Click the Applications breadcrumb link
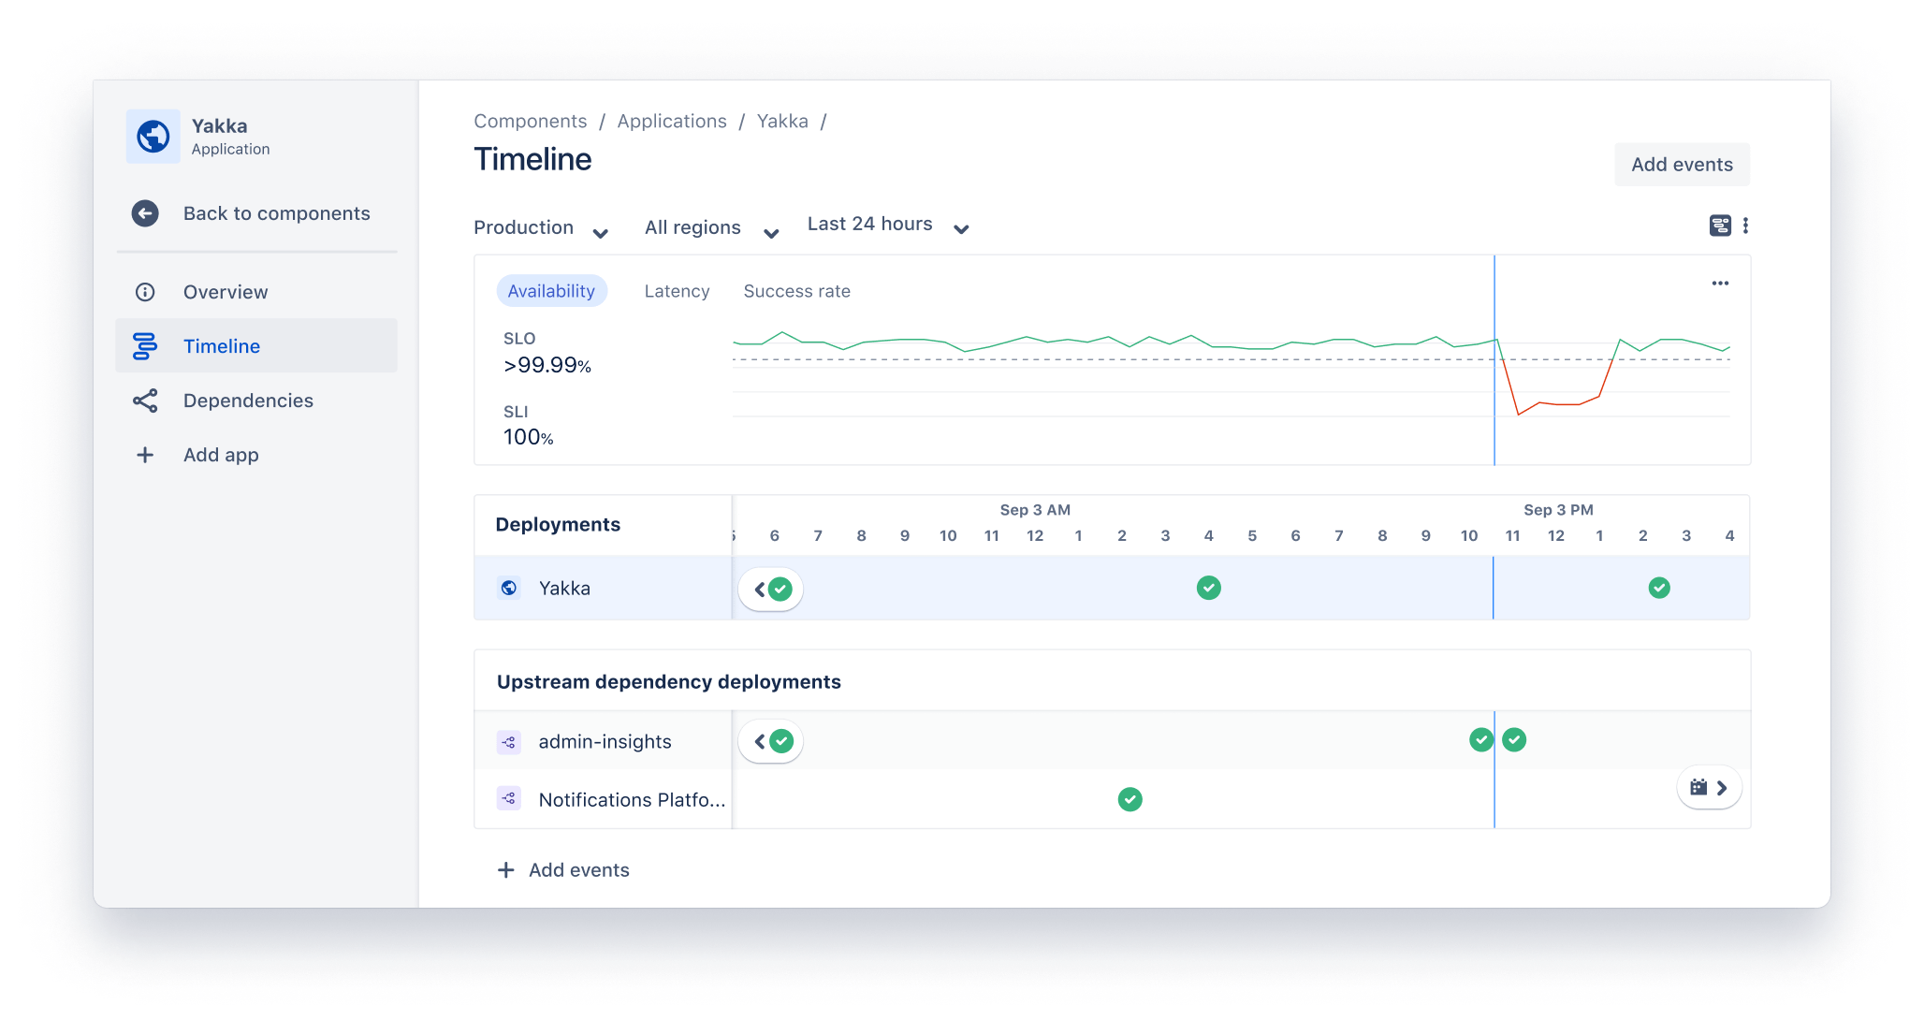The width and height of the screenshot is (1924, 1020). (x=672, y=122)
